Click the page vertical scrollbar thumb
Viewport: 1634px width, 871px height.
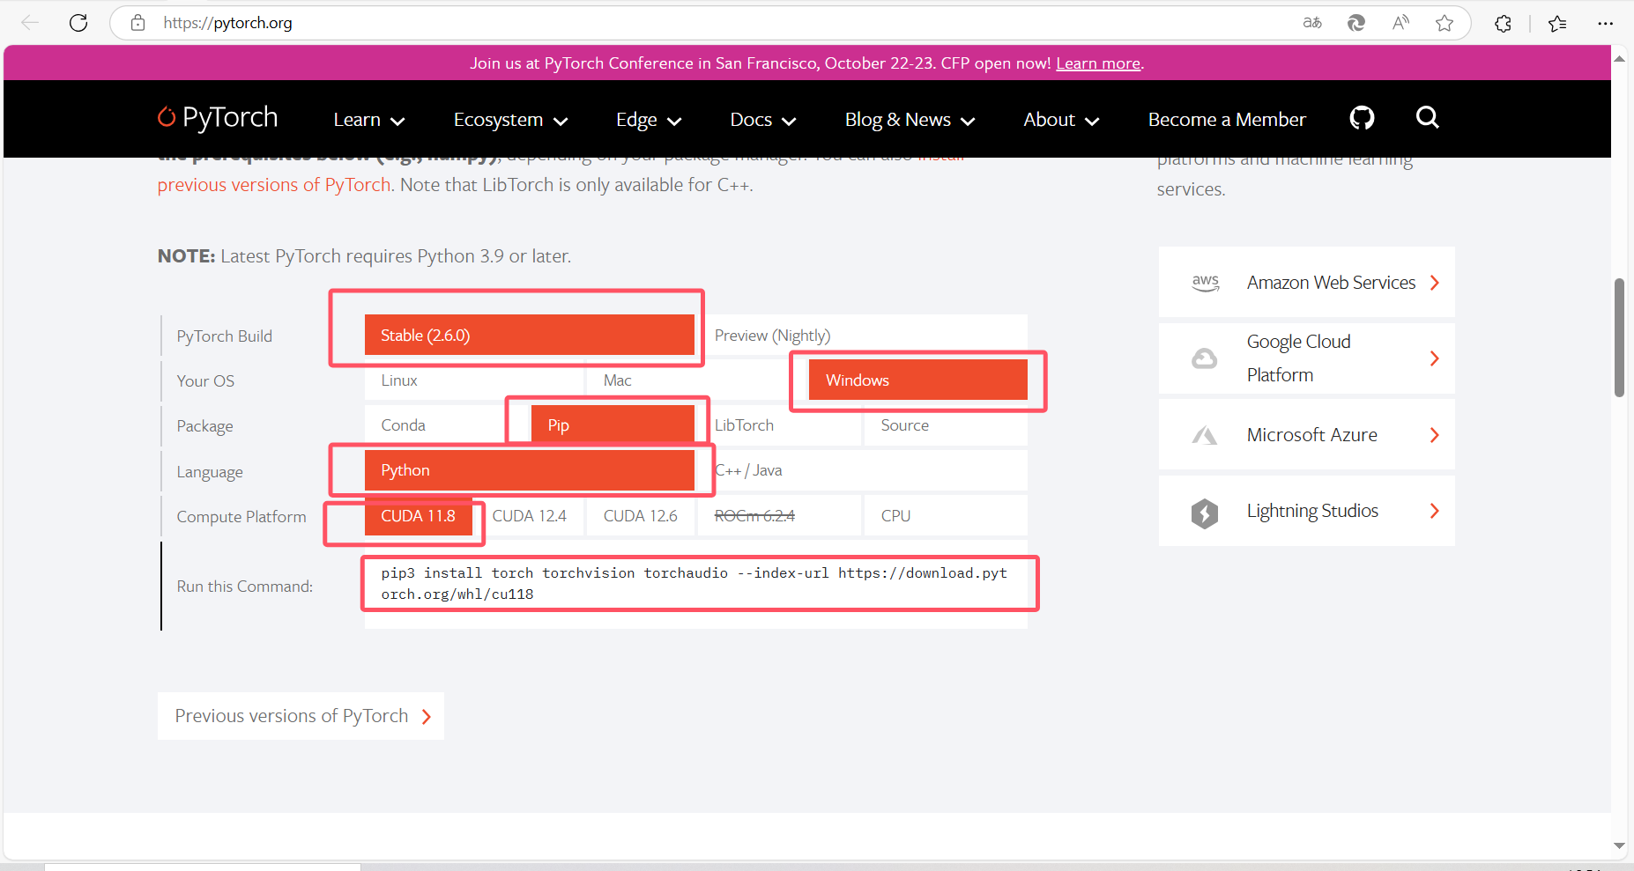click(x=1619, y=337)
